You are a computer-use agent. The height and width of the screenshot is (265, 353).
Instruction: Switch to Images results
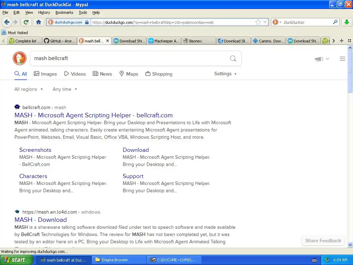click(45, 74)
